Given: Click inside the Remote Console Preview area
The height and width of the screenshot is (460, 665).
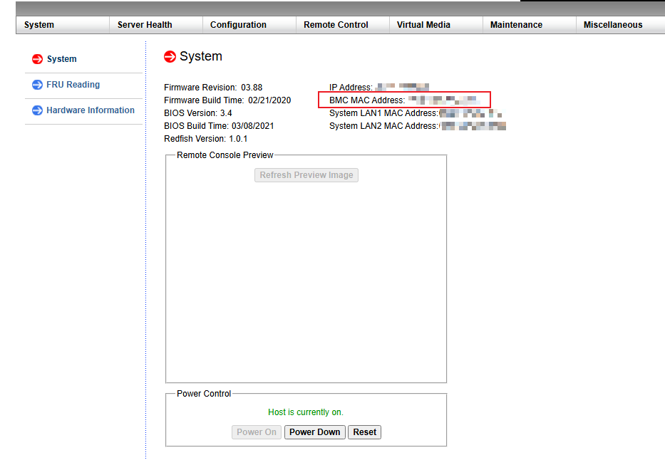Looking at the screenshot, I should (x=306, y=278).
